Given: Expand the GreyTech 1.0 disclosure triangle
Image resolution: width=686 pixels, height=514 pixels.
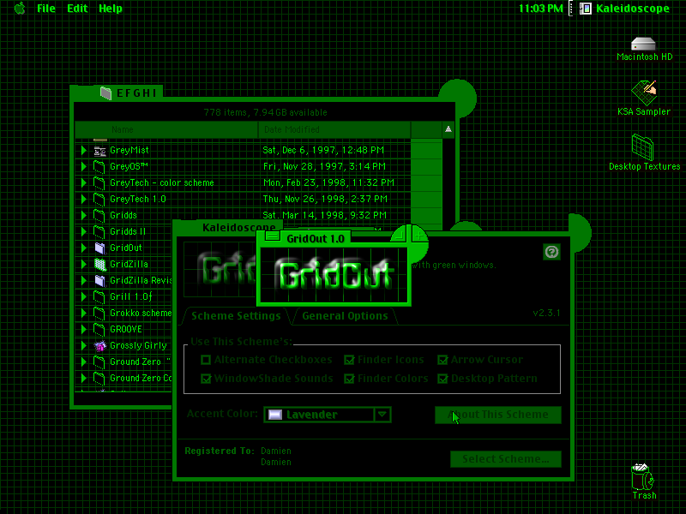Looking at the screenshot, I should 83,200.
